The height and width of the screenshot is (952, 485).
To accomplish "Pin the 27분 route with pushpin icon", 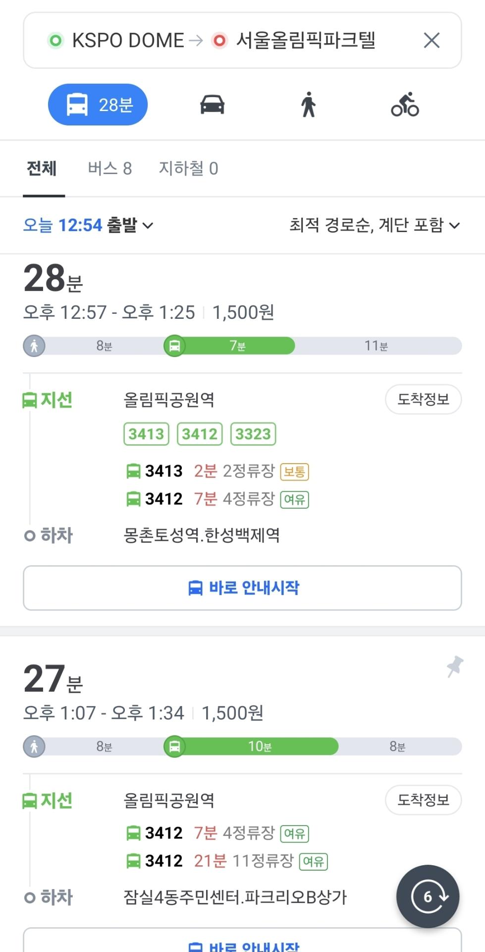I will click(454, 666).
